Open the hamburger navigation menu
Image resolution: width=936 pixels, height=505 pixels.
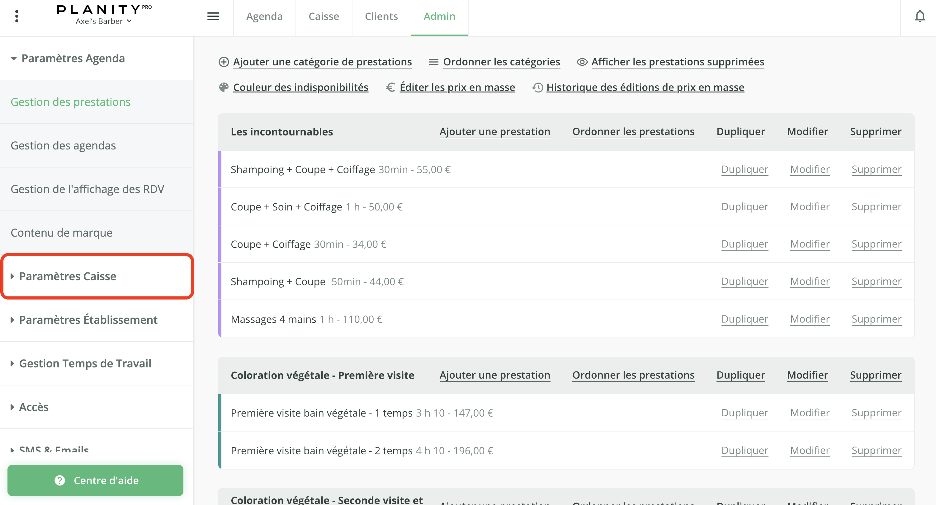pos(213,16)
